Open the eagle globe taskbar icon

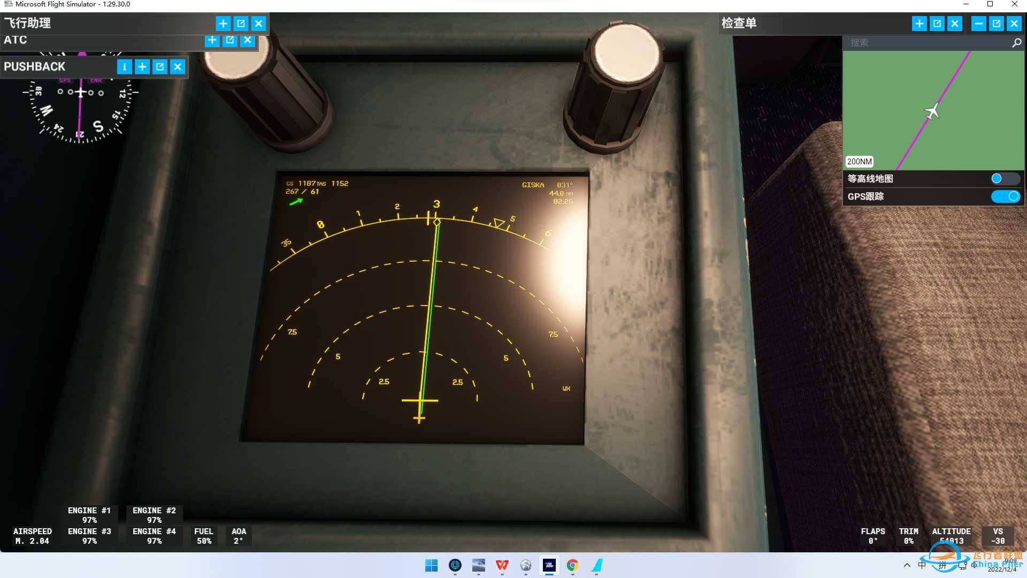(x=525, y=566)
